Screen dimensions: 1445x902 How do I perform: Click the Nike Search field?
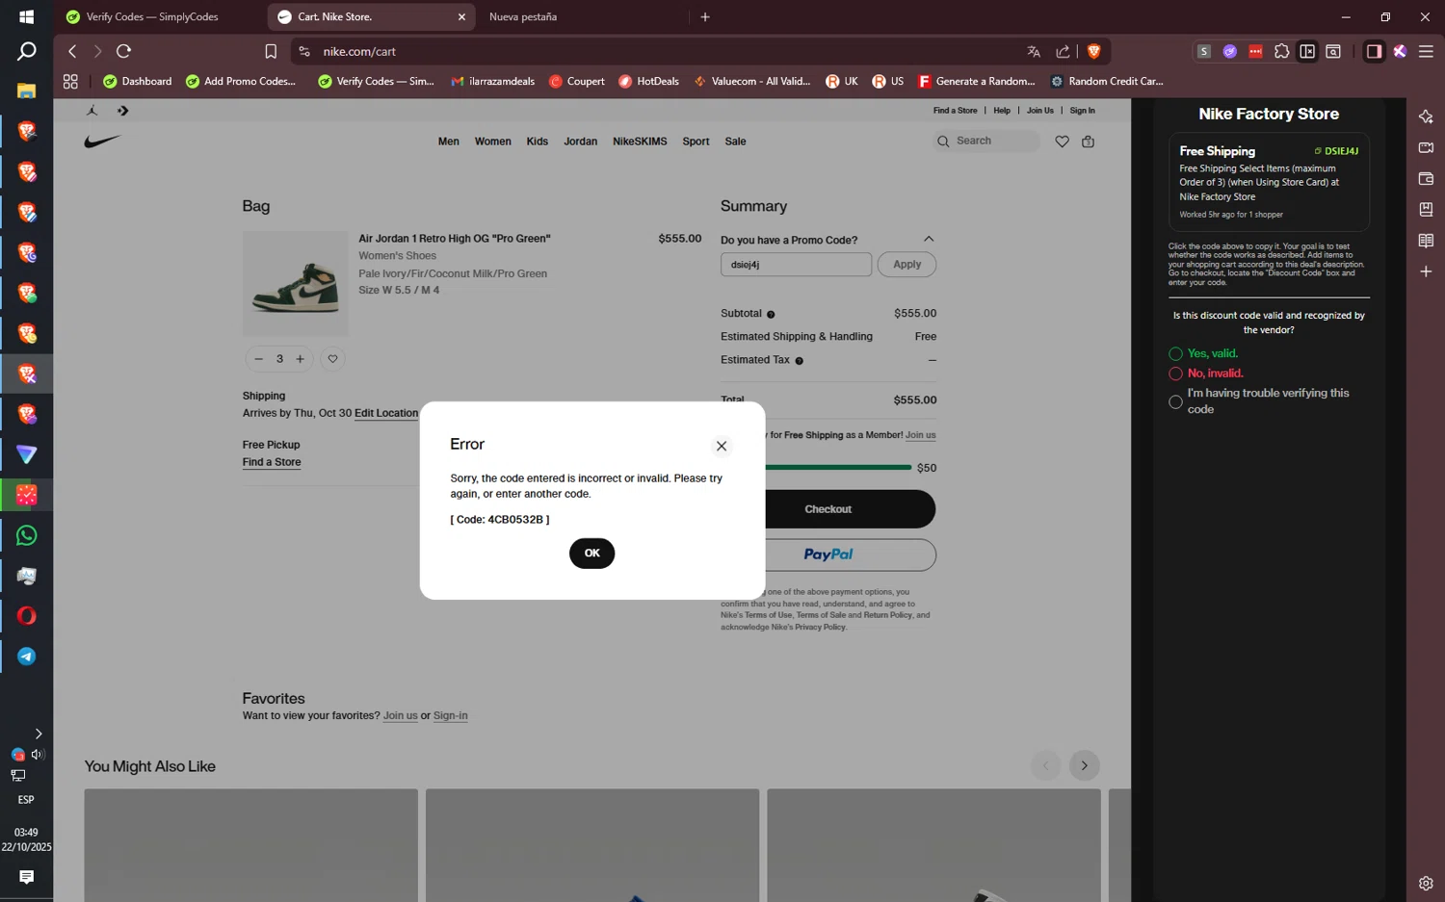986,142
